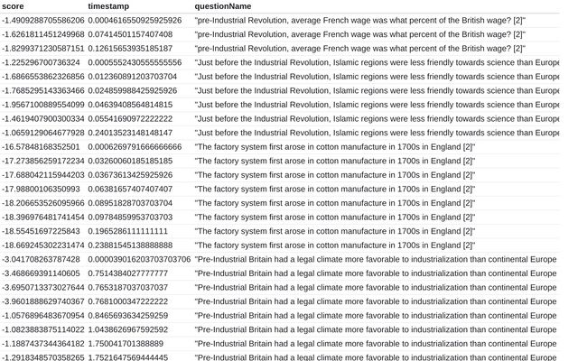This screenshot has height=361, width=578.
Task: Select score cell -1.1887437344364182
Action: coord(43,344)
